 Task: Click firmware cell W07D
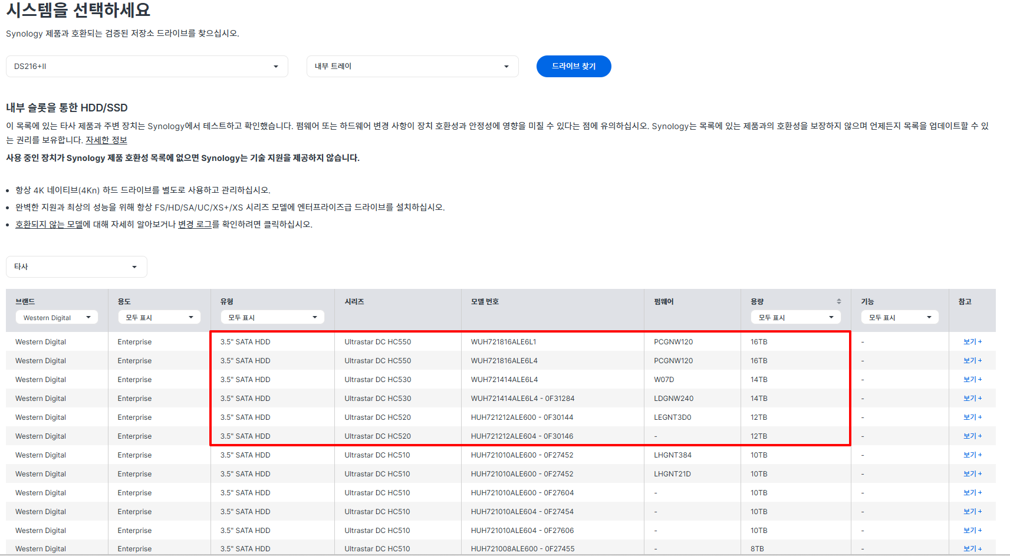pyautogui.click(x=664, y=380)
